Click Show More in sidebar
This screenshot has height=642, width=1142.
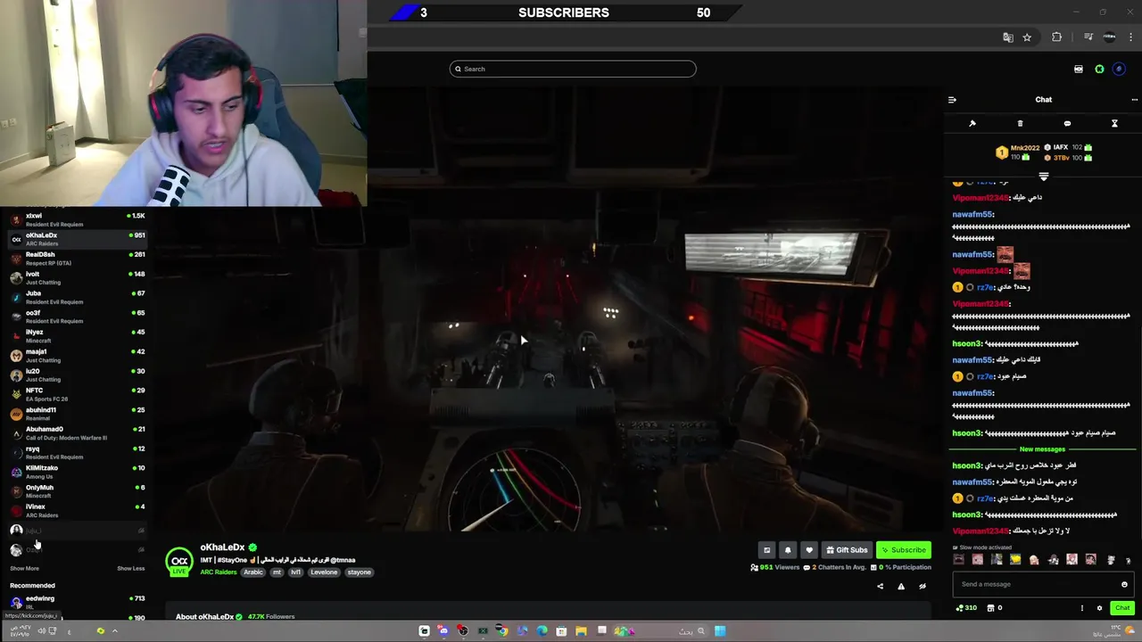click(24, 568)
